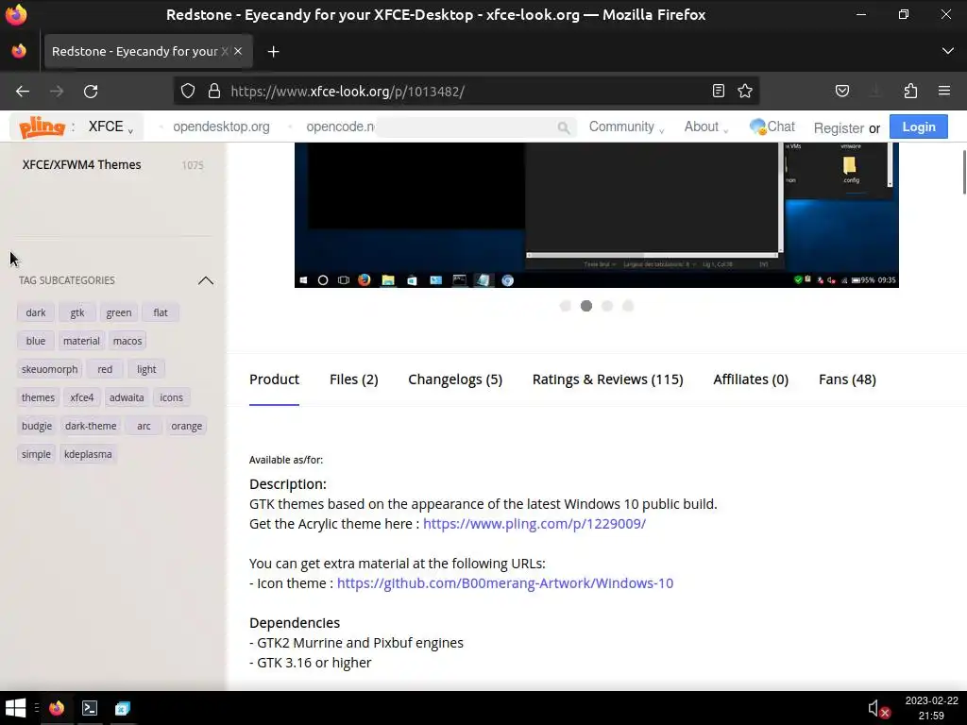
Task: Bookmark this page with the star
Action: [x=745, y=92]
